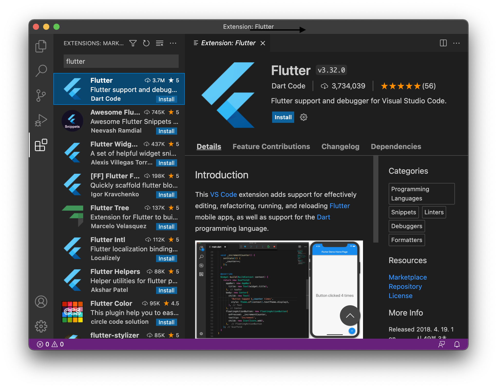The height and width of the screenshot is (388, 497).
Task: Open the Flutter extension manage gear dropdown
Action: (303, 117)
